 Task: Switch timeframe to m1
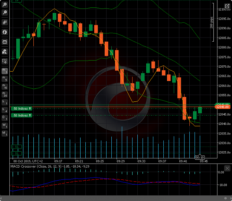pos(4,71)
